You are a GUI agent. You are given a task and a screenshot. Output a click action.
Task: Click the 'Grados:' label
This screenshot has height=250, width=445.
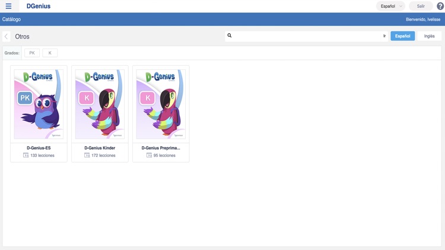click(12, 53)
